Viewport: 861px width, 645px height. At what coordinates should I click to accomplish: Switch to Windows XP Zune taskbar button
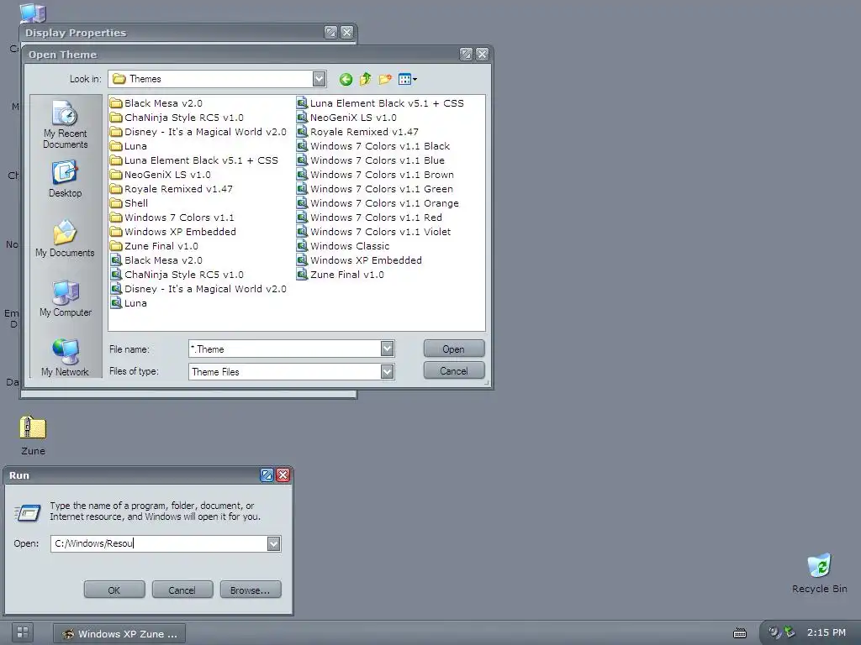tap(119, 633)
